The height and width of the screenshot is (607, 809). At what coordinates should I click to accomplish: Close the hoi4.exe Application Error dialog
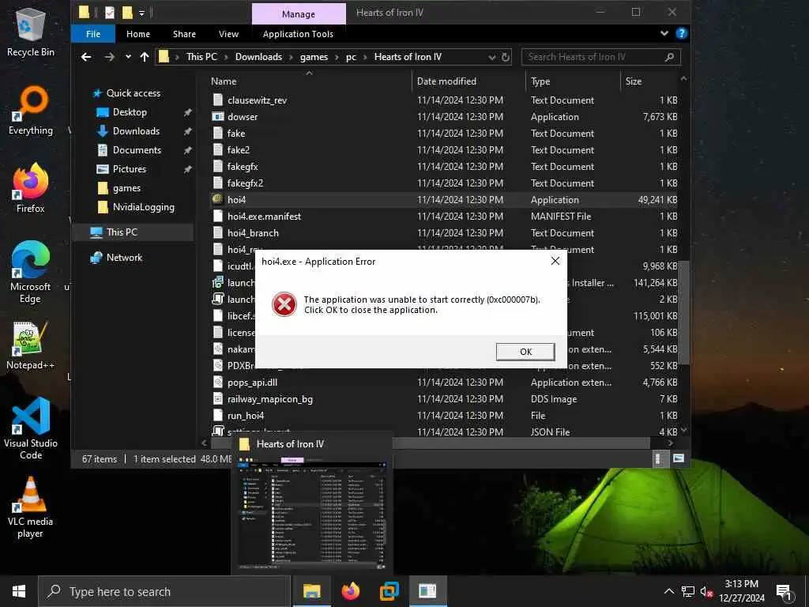click(555, 261)
